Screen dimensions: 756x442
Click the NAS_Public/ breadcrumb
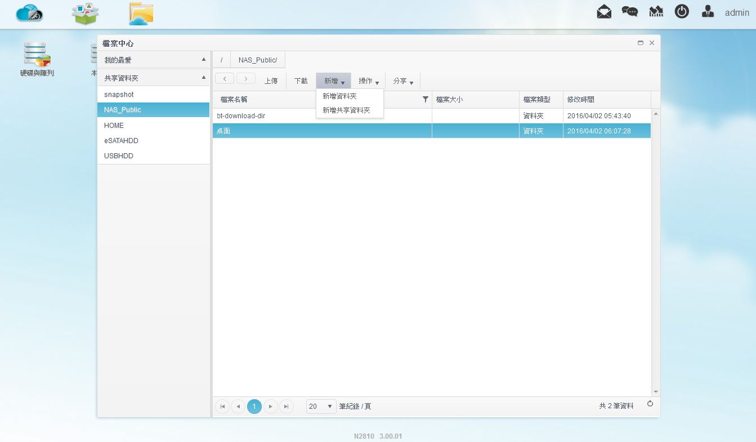(x=258, y=60)
